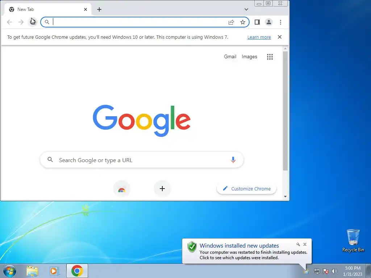Click the Windows installed new updates title
Screen dimensions: 371x278
click(x=239, y=246)
